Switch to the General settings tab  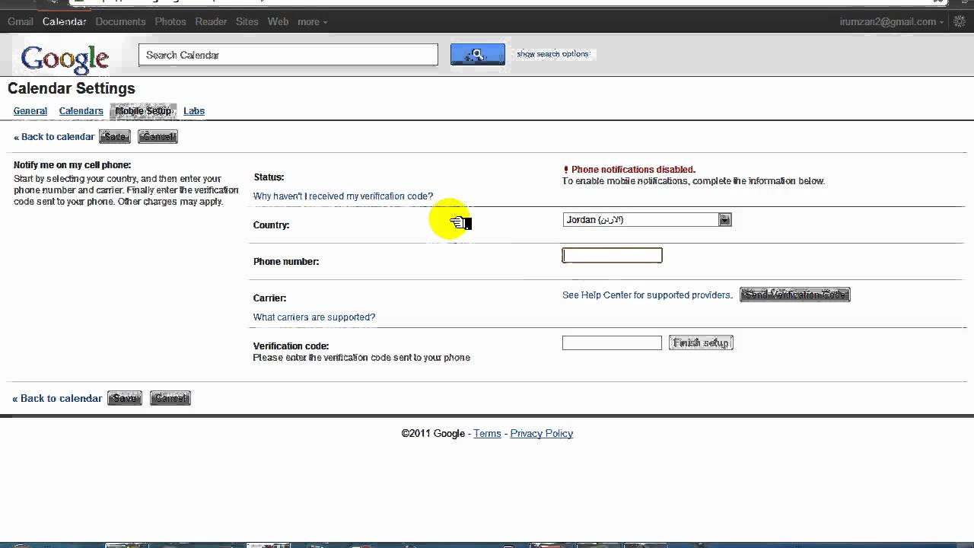[x=30, y=111]
